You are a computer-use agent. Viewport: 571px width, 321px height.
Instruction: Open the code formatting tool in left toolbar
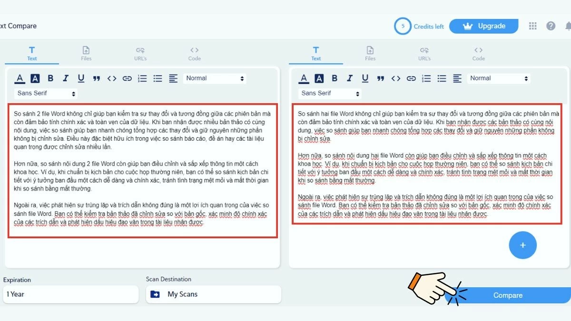112,78
